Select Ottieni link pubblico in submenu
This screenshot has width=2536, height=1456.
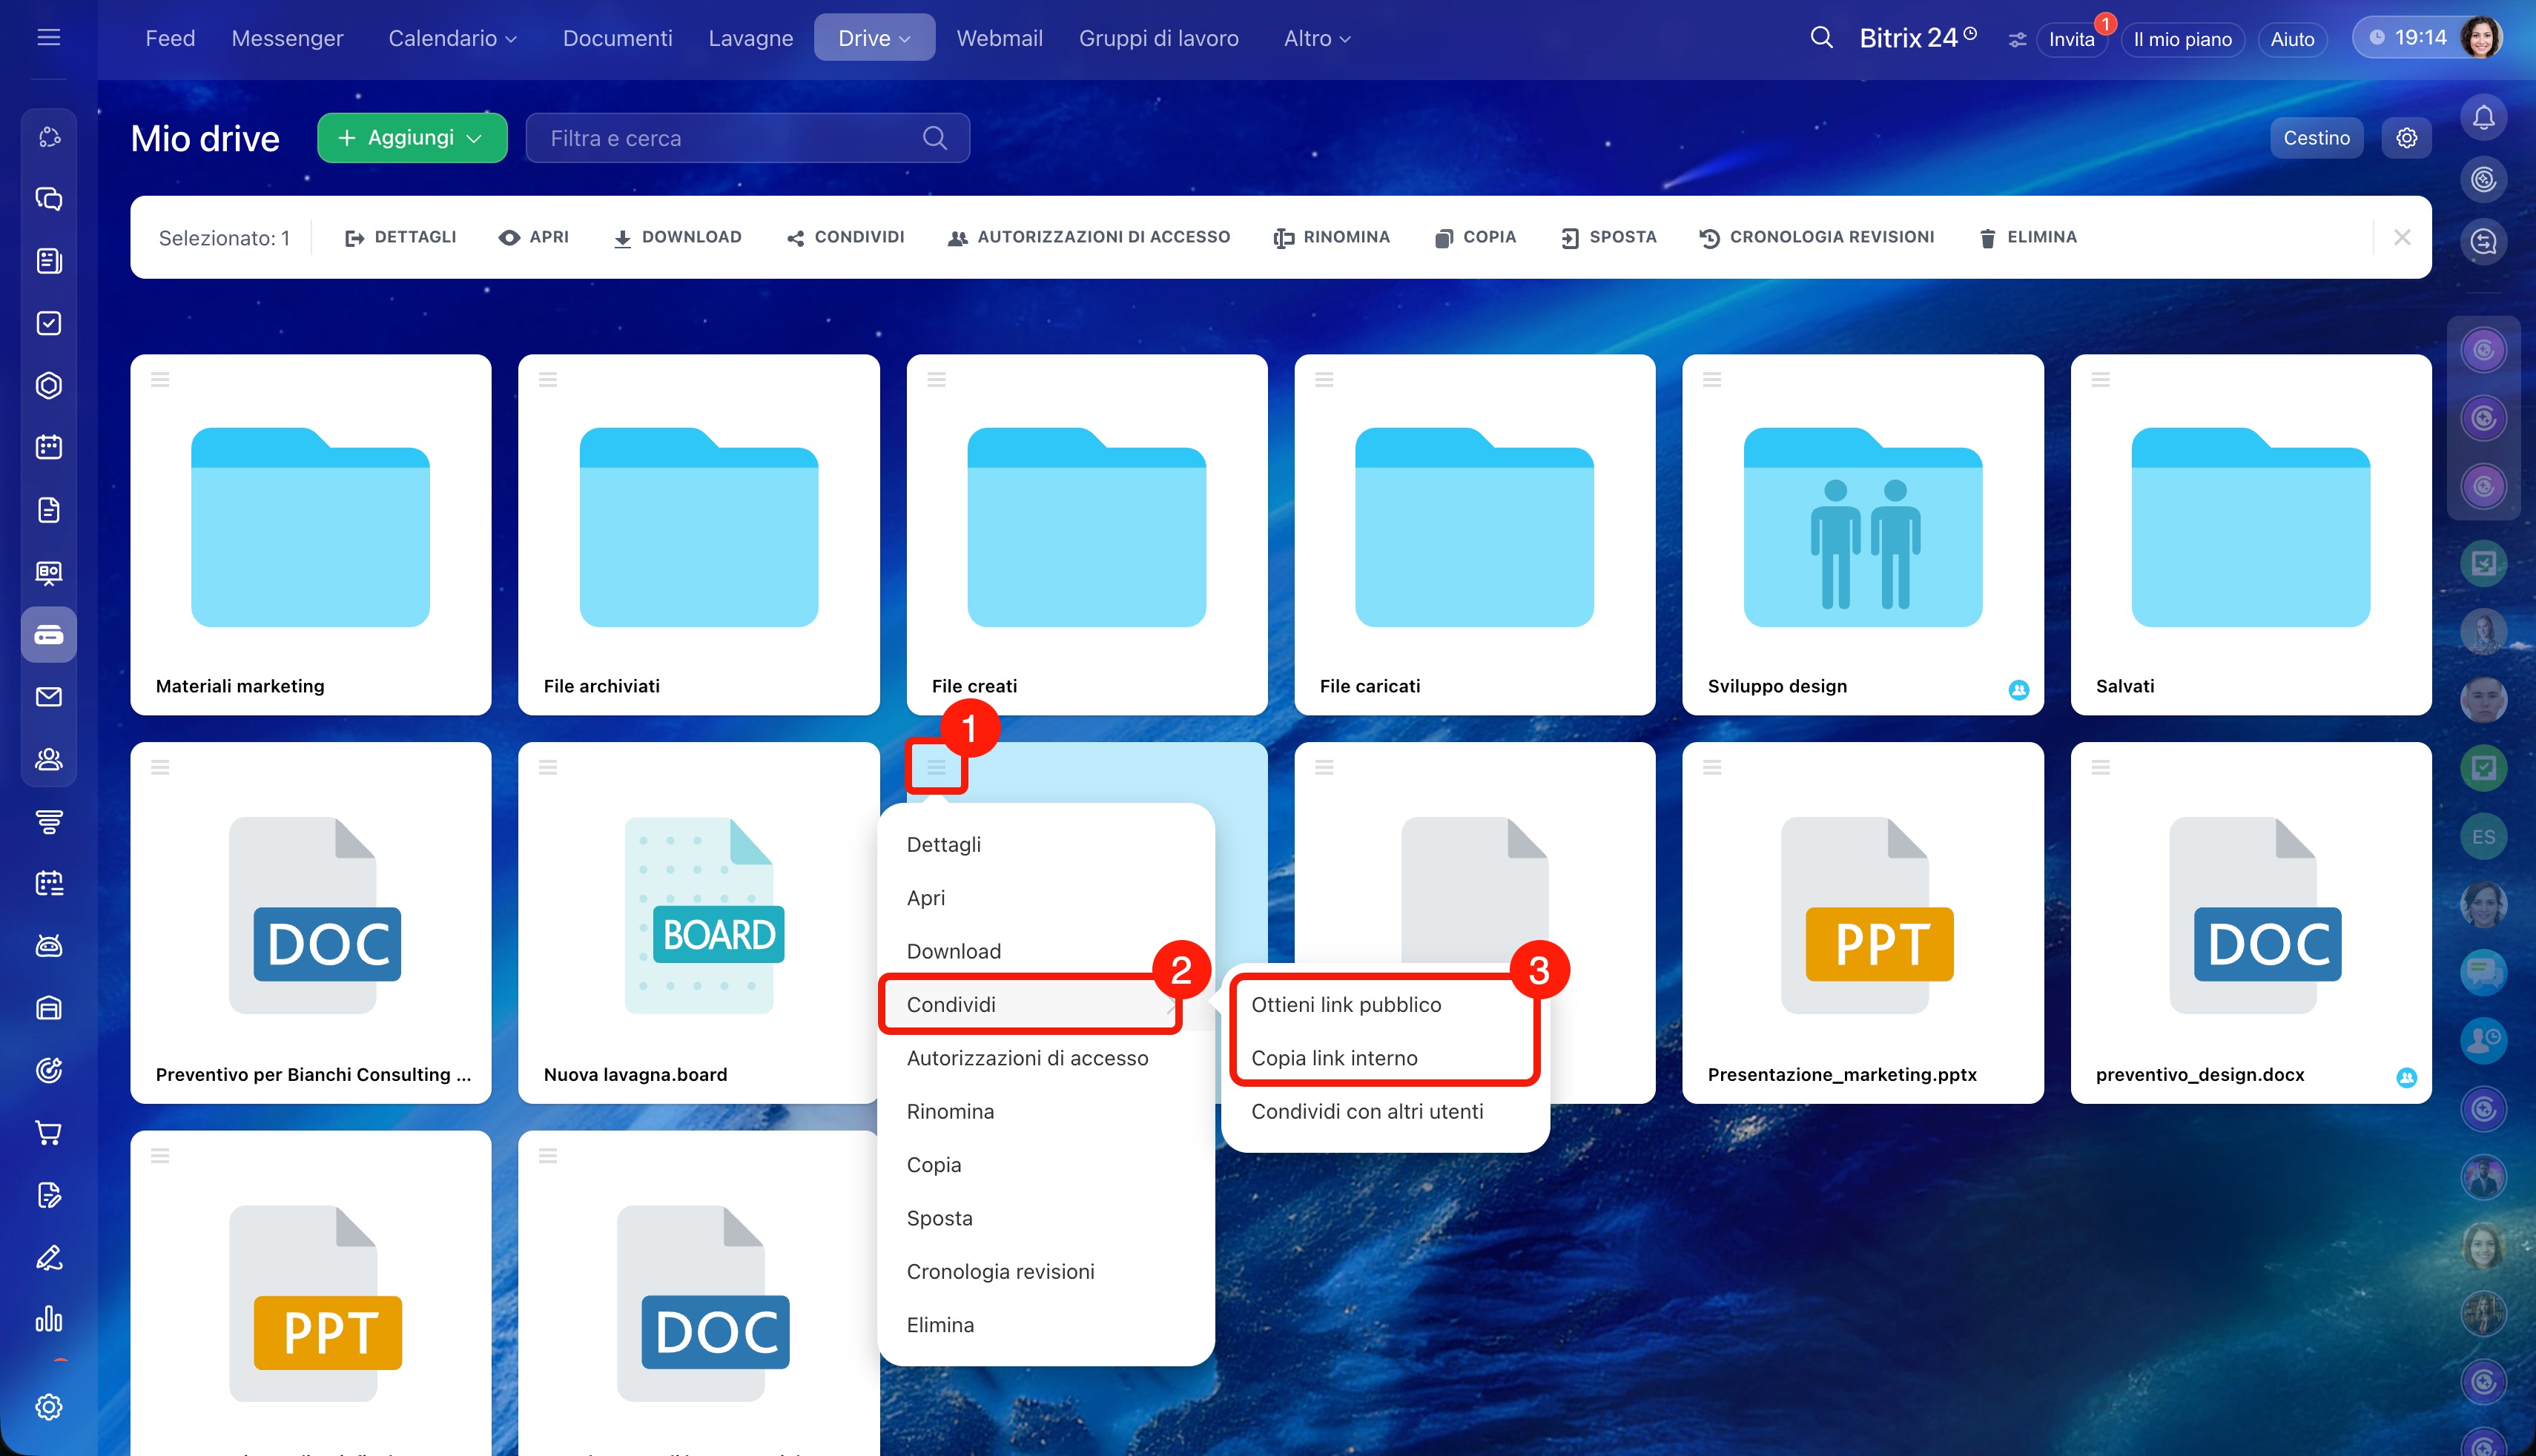click(1346, 1004)
